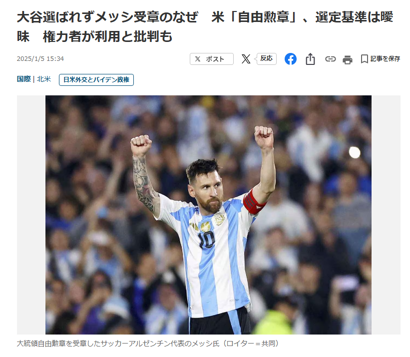Open the 反応 reactions bubble
This screenshot has width=410, height=357.
click(x=267, y=58)
